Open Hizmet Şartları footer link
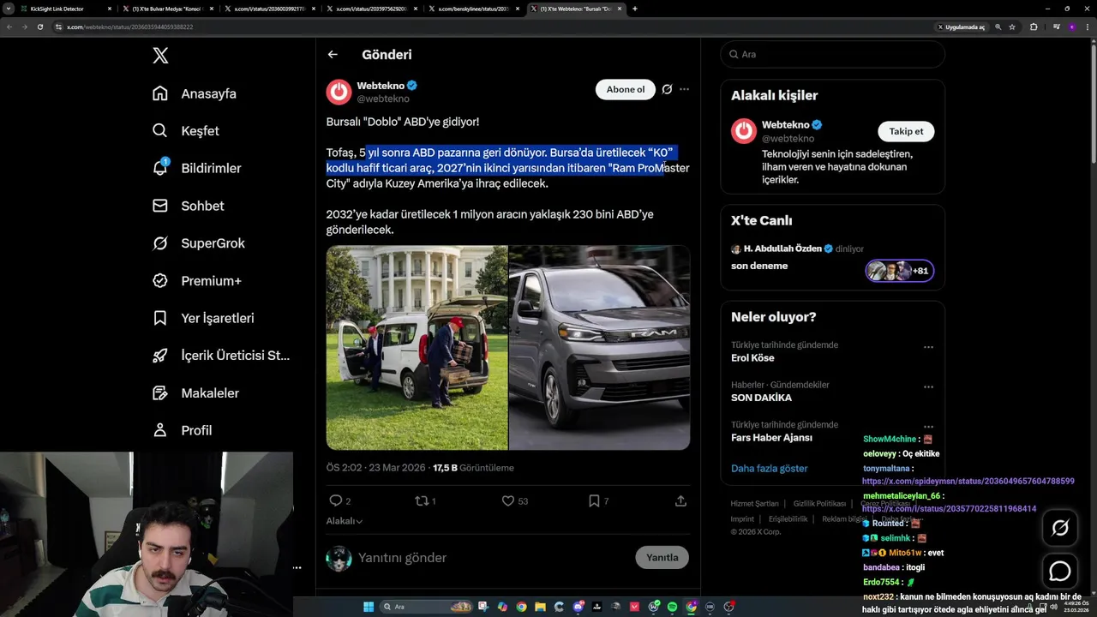 coord(755,504)
